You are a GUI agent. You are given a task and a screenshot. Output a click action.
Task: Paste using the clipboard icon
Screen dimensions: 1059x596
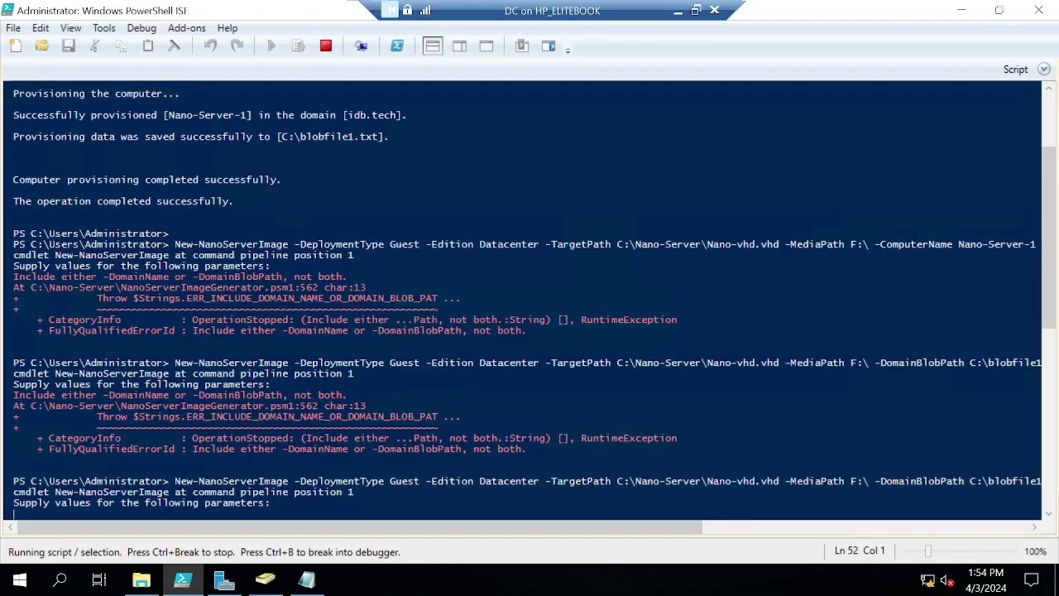[148, 46]
